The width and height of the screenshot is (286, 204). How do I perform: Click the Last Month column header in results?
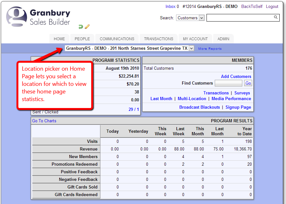(x=217, y=131)
